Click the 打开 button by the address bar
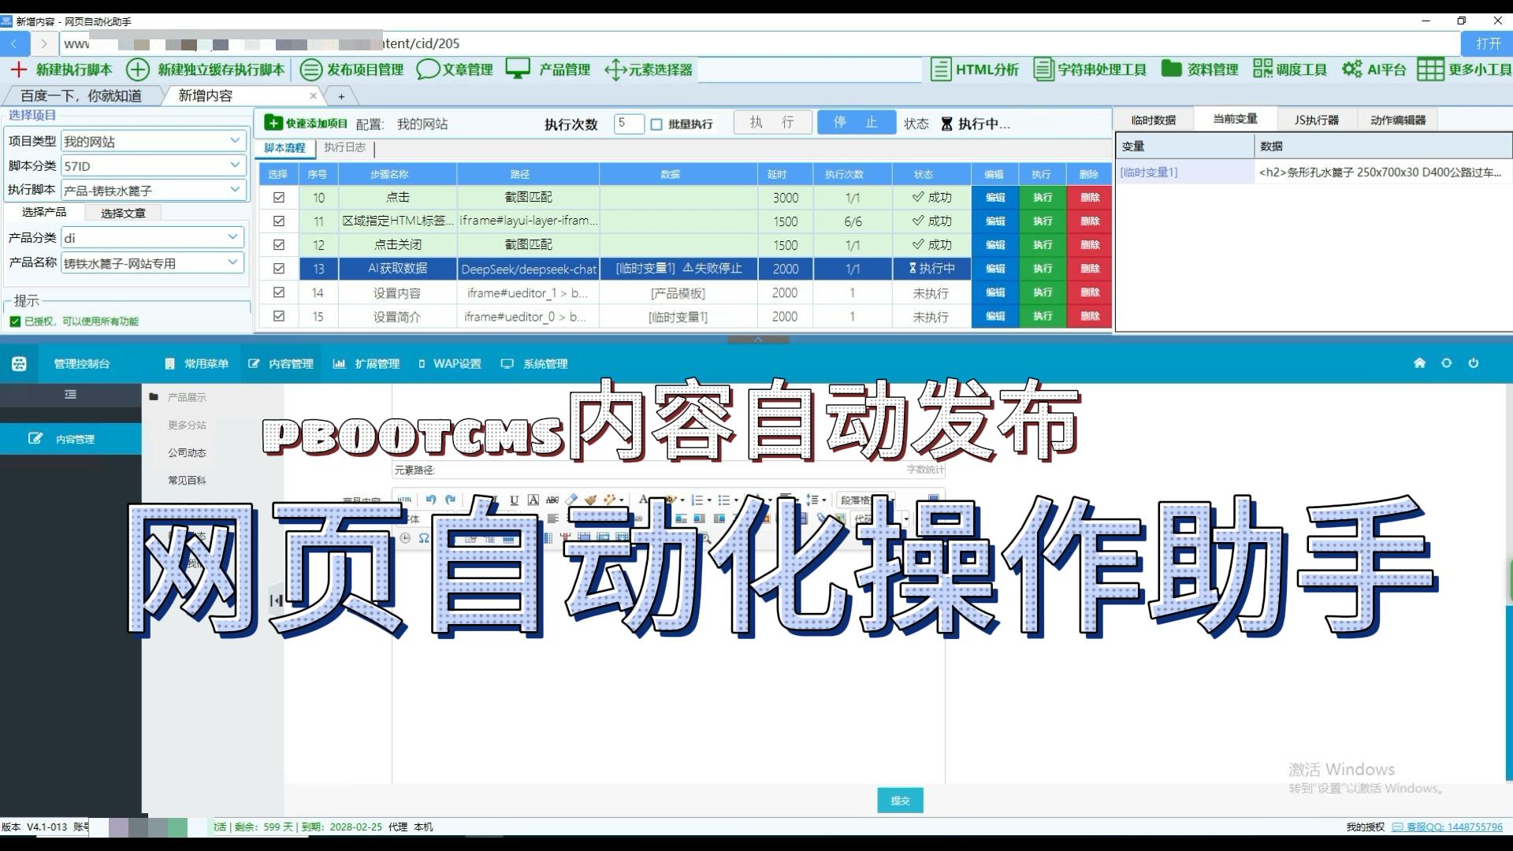The width and height of the screenshot is (1513, 851). (x=1487, y=43)
